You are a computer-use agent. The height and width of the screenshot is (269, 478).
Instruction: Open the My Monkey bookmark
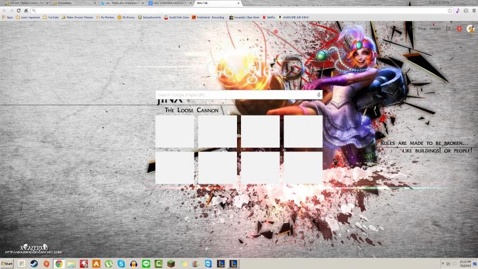click(105, 17)
